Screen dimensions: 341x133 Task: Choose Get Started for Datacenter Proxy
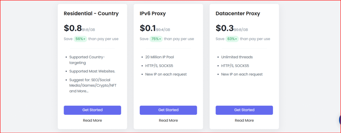point(244,110)
